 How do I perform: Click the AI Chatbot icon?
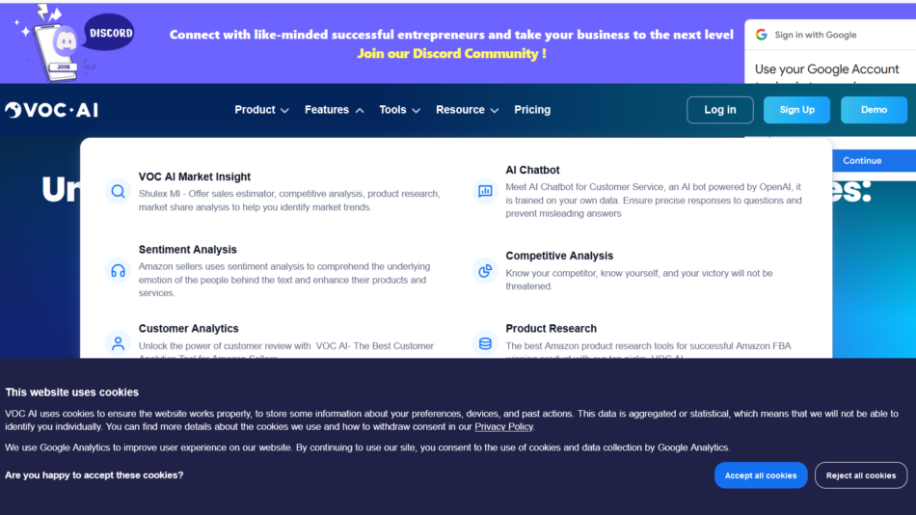coord(485,191)
